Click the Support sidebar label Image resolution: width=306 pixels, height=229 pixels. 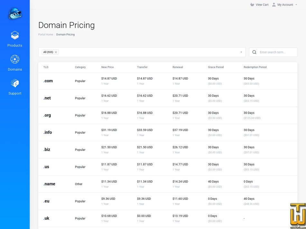pyautogui.click(x=15, y=93)
